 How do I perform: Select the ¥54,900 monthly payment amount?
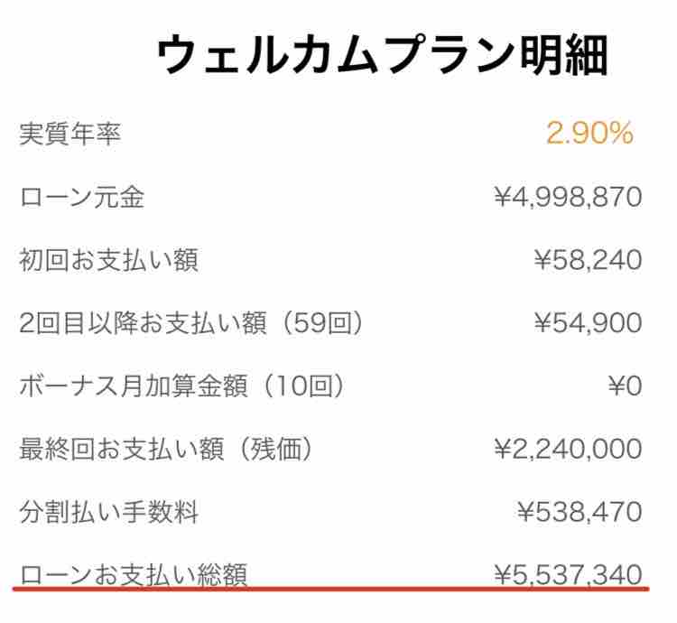(587, 322)
